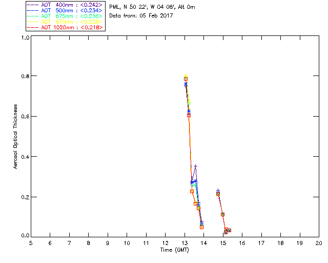Click the x-axis tick label 7
This screenshot has width=328, height=263.
(69, 243)
